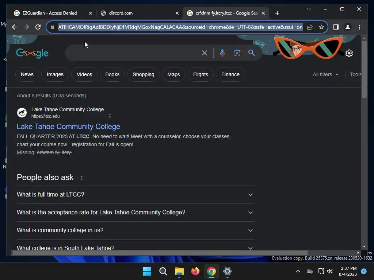
Task: Go back to the previous page
Action: pos(15,27)
